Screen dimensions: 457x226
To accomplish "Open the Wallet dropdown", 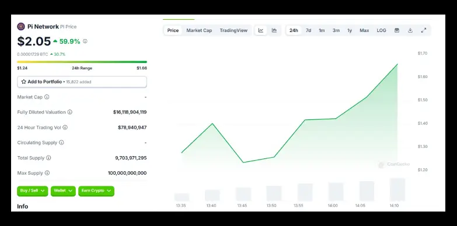I will pyautogui.click(x=63, y=191).
